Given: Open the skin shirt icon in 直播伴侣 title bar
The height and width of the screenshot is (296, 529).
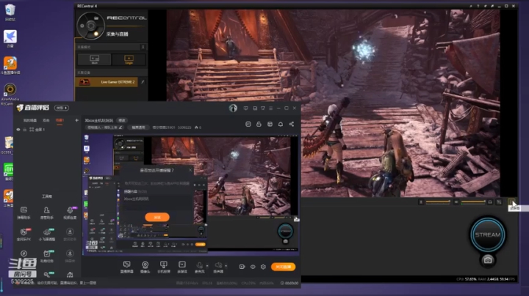Looking at the screenshot, I should tap(263, 108).
